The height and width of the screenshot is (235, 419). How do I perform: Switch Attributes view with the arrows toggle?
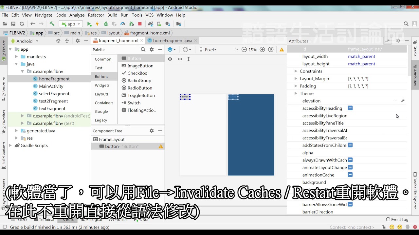(388, 41)
